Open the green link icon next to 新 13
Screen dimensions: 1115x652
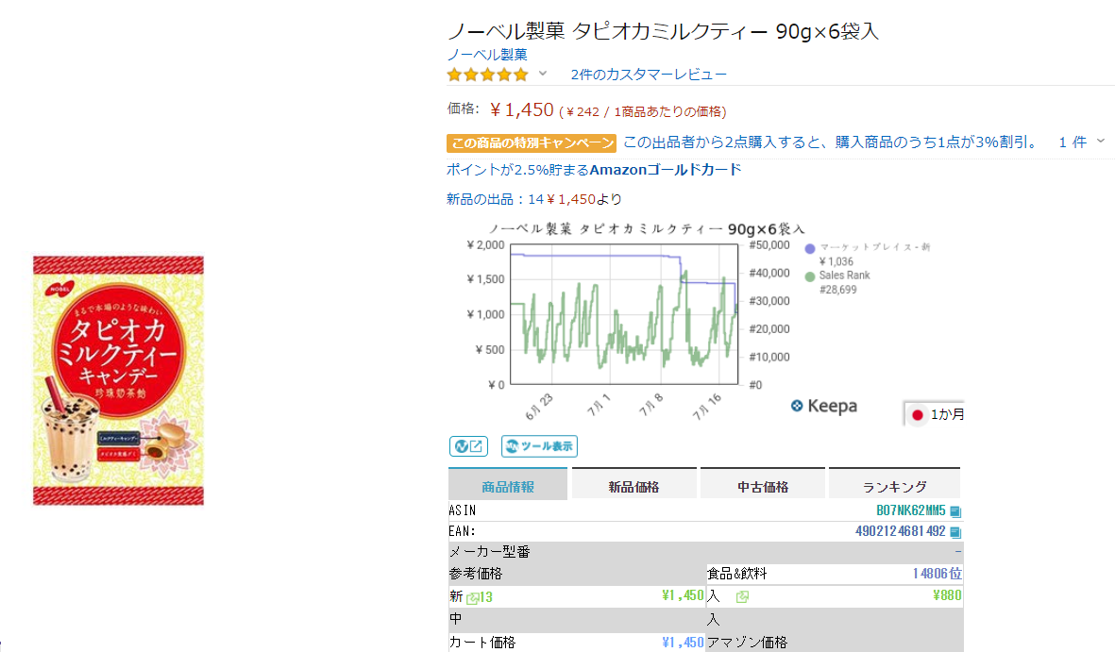pyautogui.click(x=473, y=597)
